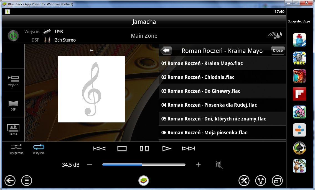The width and height of the screenshot is (315, 190).
Task: Open the Flipboard suggested app
Action: coord(299,94)
